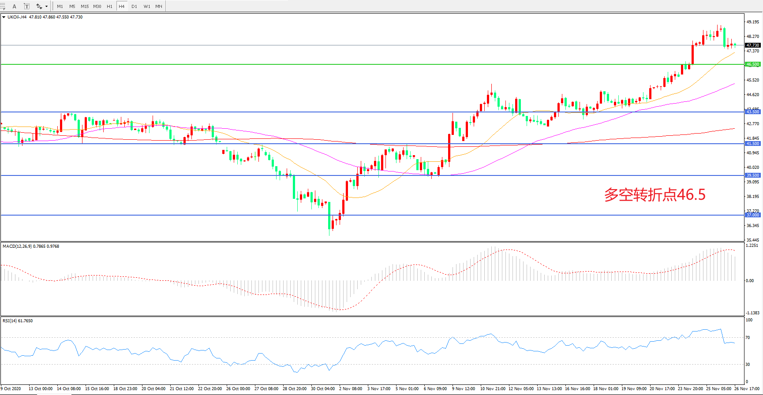The width and height of the screenshot is (763, 395).
Task: Expand the UKOil chart symbol triangle menu
Action: (x=4, y=17)
